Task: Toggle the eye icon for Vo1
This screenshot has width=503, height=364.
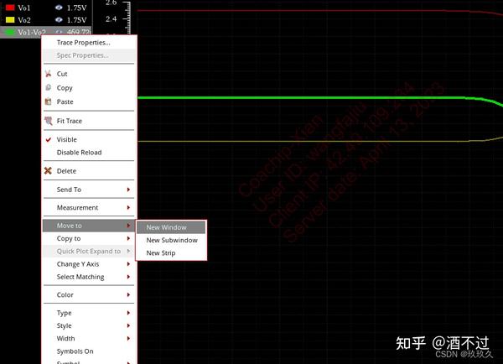Action: coord(59,8)
